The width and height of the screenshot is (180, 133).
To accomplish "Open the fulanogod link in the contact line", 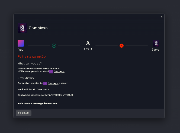I will coord(59,72).
